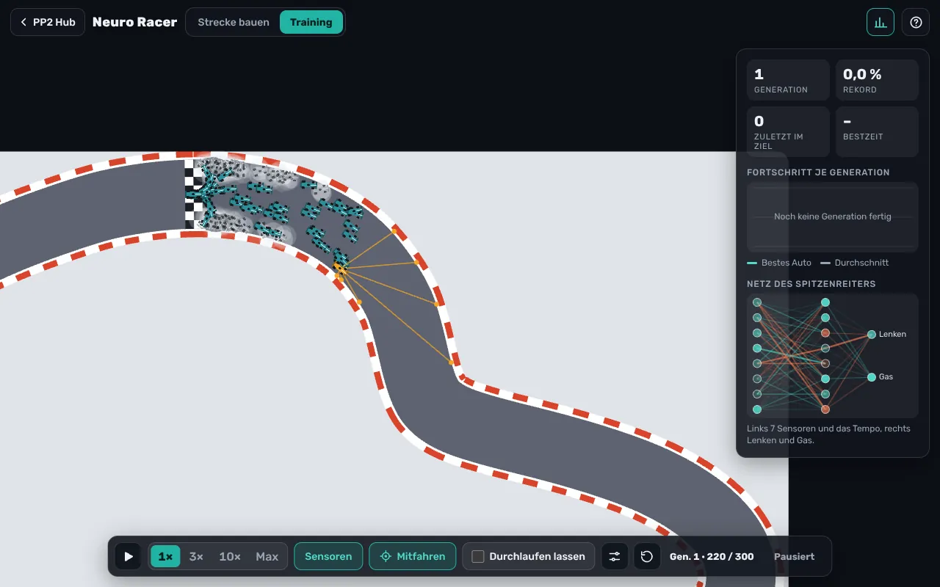940x587 pixels.
Task: Click the Neuro Racer title
Action: tap(134, 22)
